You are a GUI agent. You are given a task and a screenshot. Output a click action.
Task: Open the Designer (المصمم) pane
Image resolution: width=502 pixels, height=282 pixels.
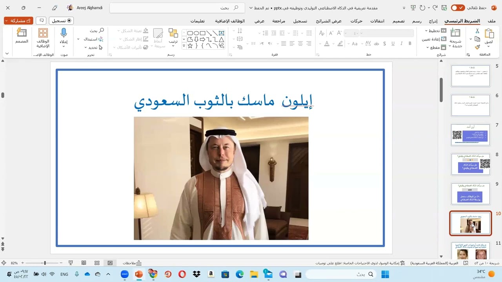[22, 36]
